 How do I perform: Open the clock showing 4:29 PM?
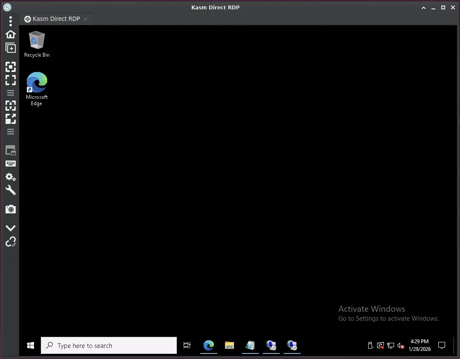click(x=420, y=345)
